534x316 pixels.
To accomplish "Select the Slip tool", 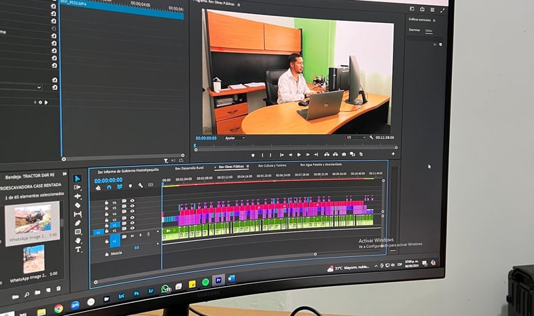I will pos(78,214).
